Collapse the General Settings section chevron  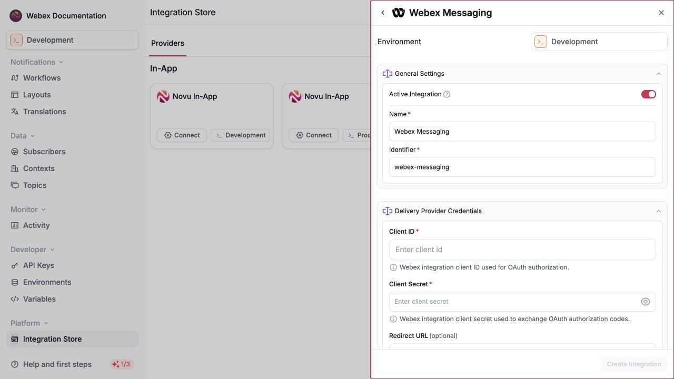(658, 74)
